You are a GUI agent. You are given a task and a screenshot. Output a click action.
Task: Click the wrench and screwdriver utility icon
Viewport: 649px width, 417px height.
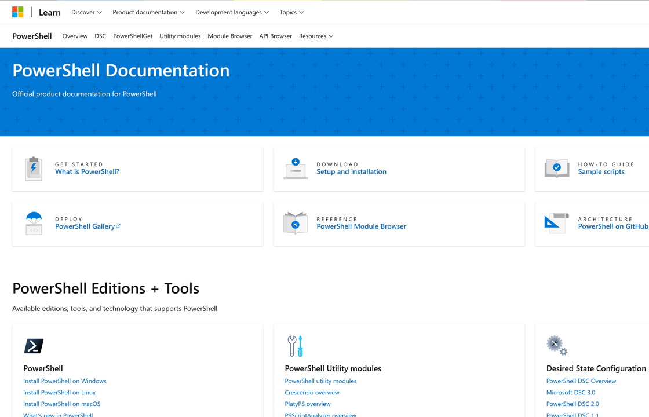click(x=296, y=346)
